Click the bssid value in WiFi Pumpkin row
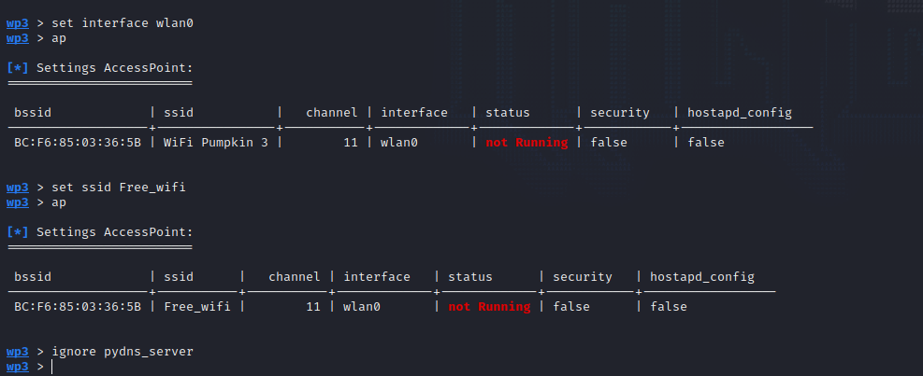The height and width of the screenshot is (376, 923). 78,143
